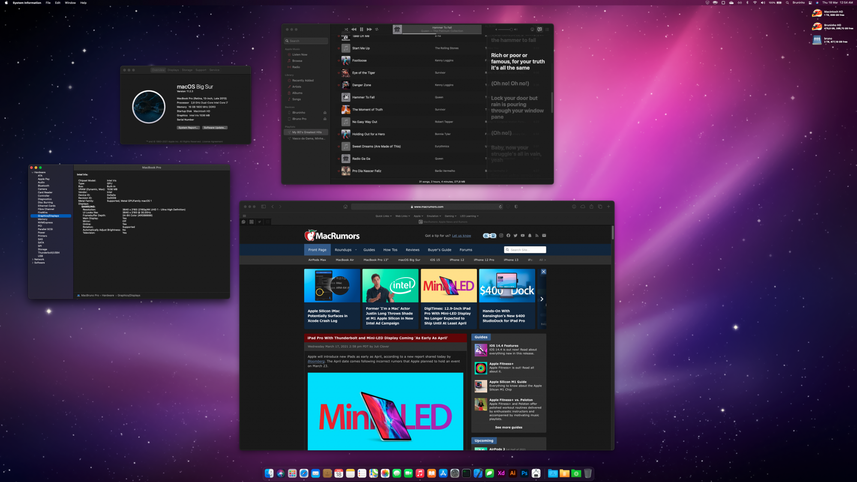Click Safari's Share icon

[591, 207]
